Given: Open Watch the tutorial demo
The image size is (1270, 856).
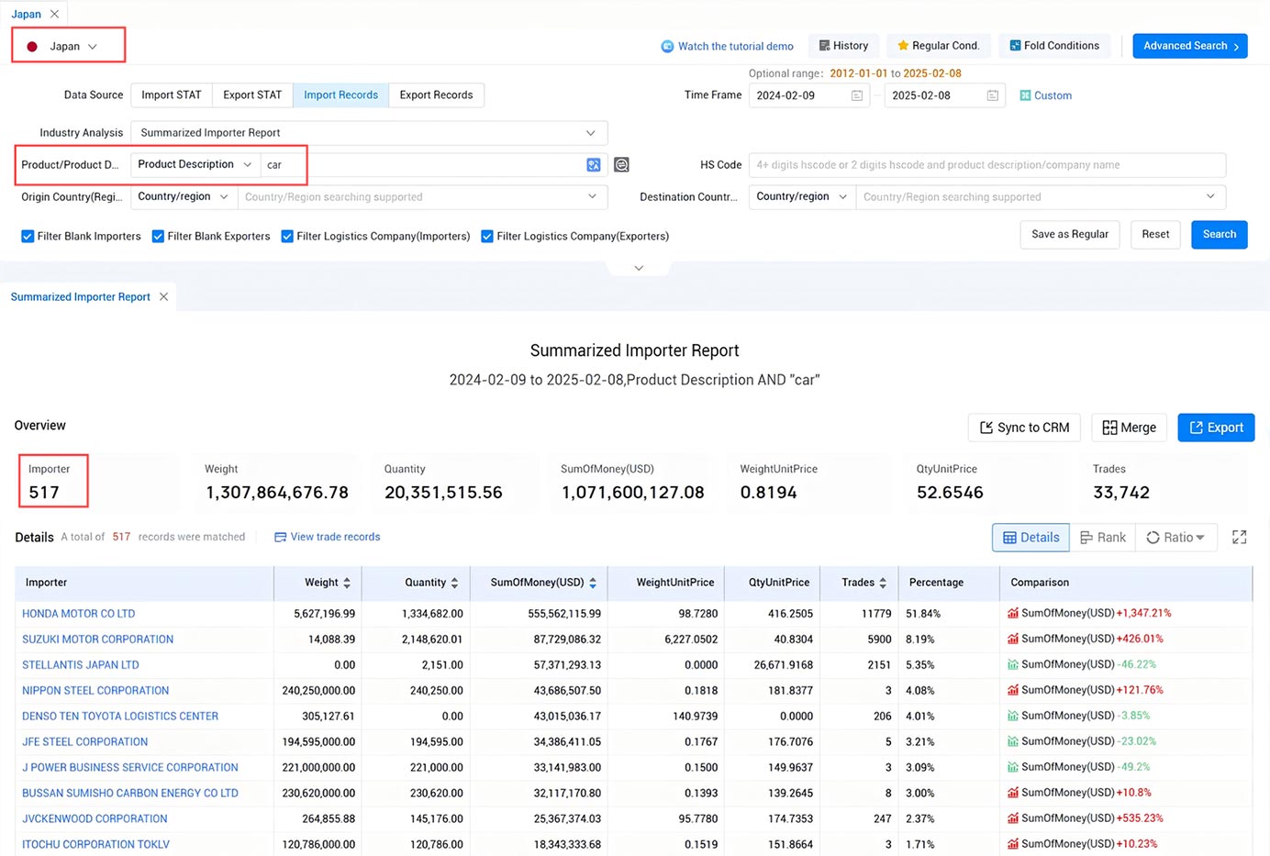Looking at the screenshot, I should (727, 46).
